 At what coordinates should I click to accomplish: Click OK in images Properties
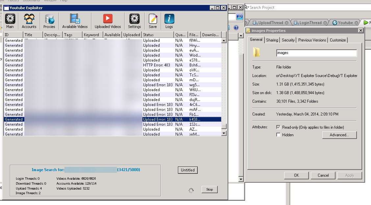click(296, 175)
